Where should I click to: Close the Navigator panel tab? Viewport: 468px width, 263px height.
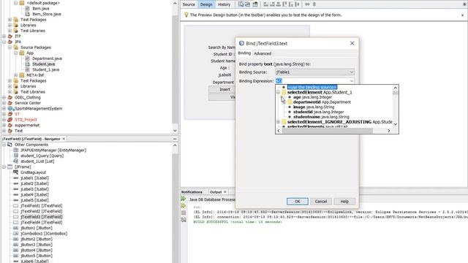(64, 139)
